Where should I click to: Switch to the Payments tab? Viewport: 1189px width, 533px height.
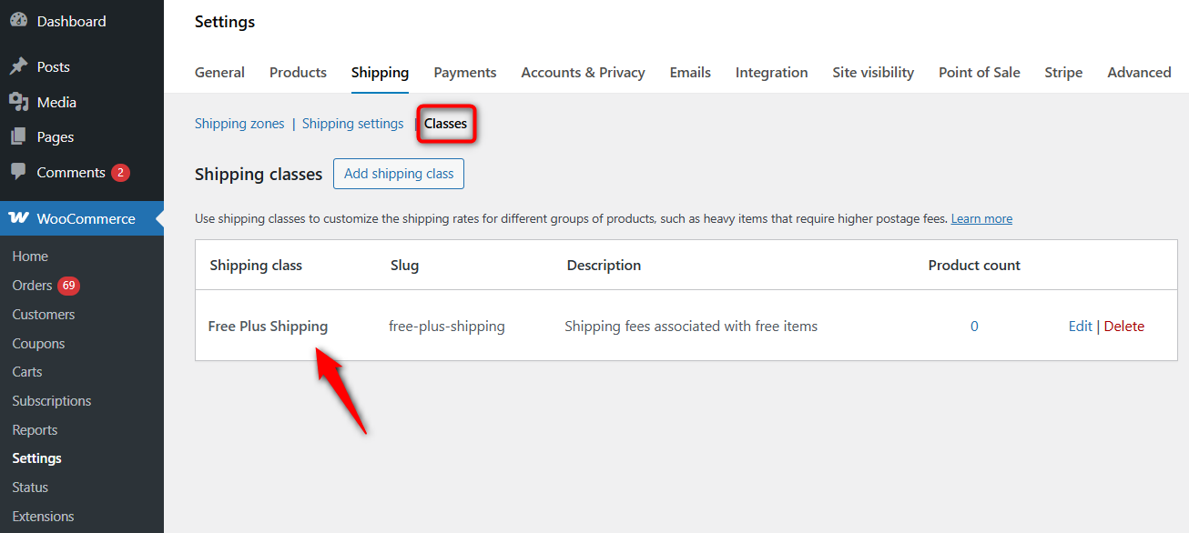pos(464,72)
